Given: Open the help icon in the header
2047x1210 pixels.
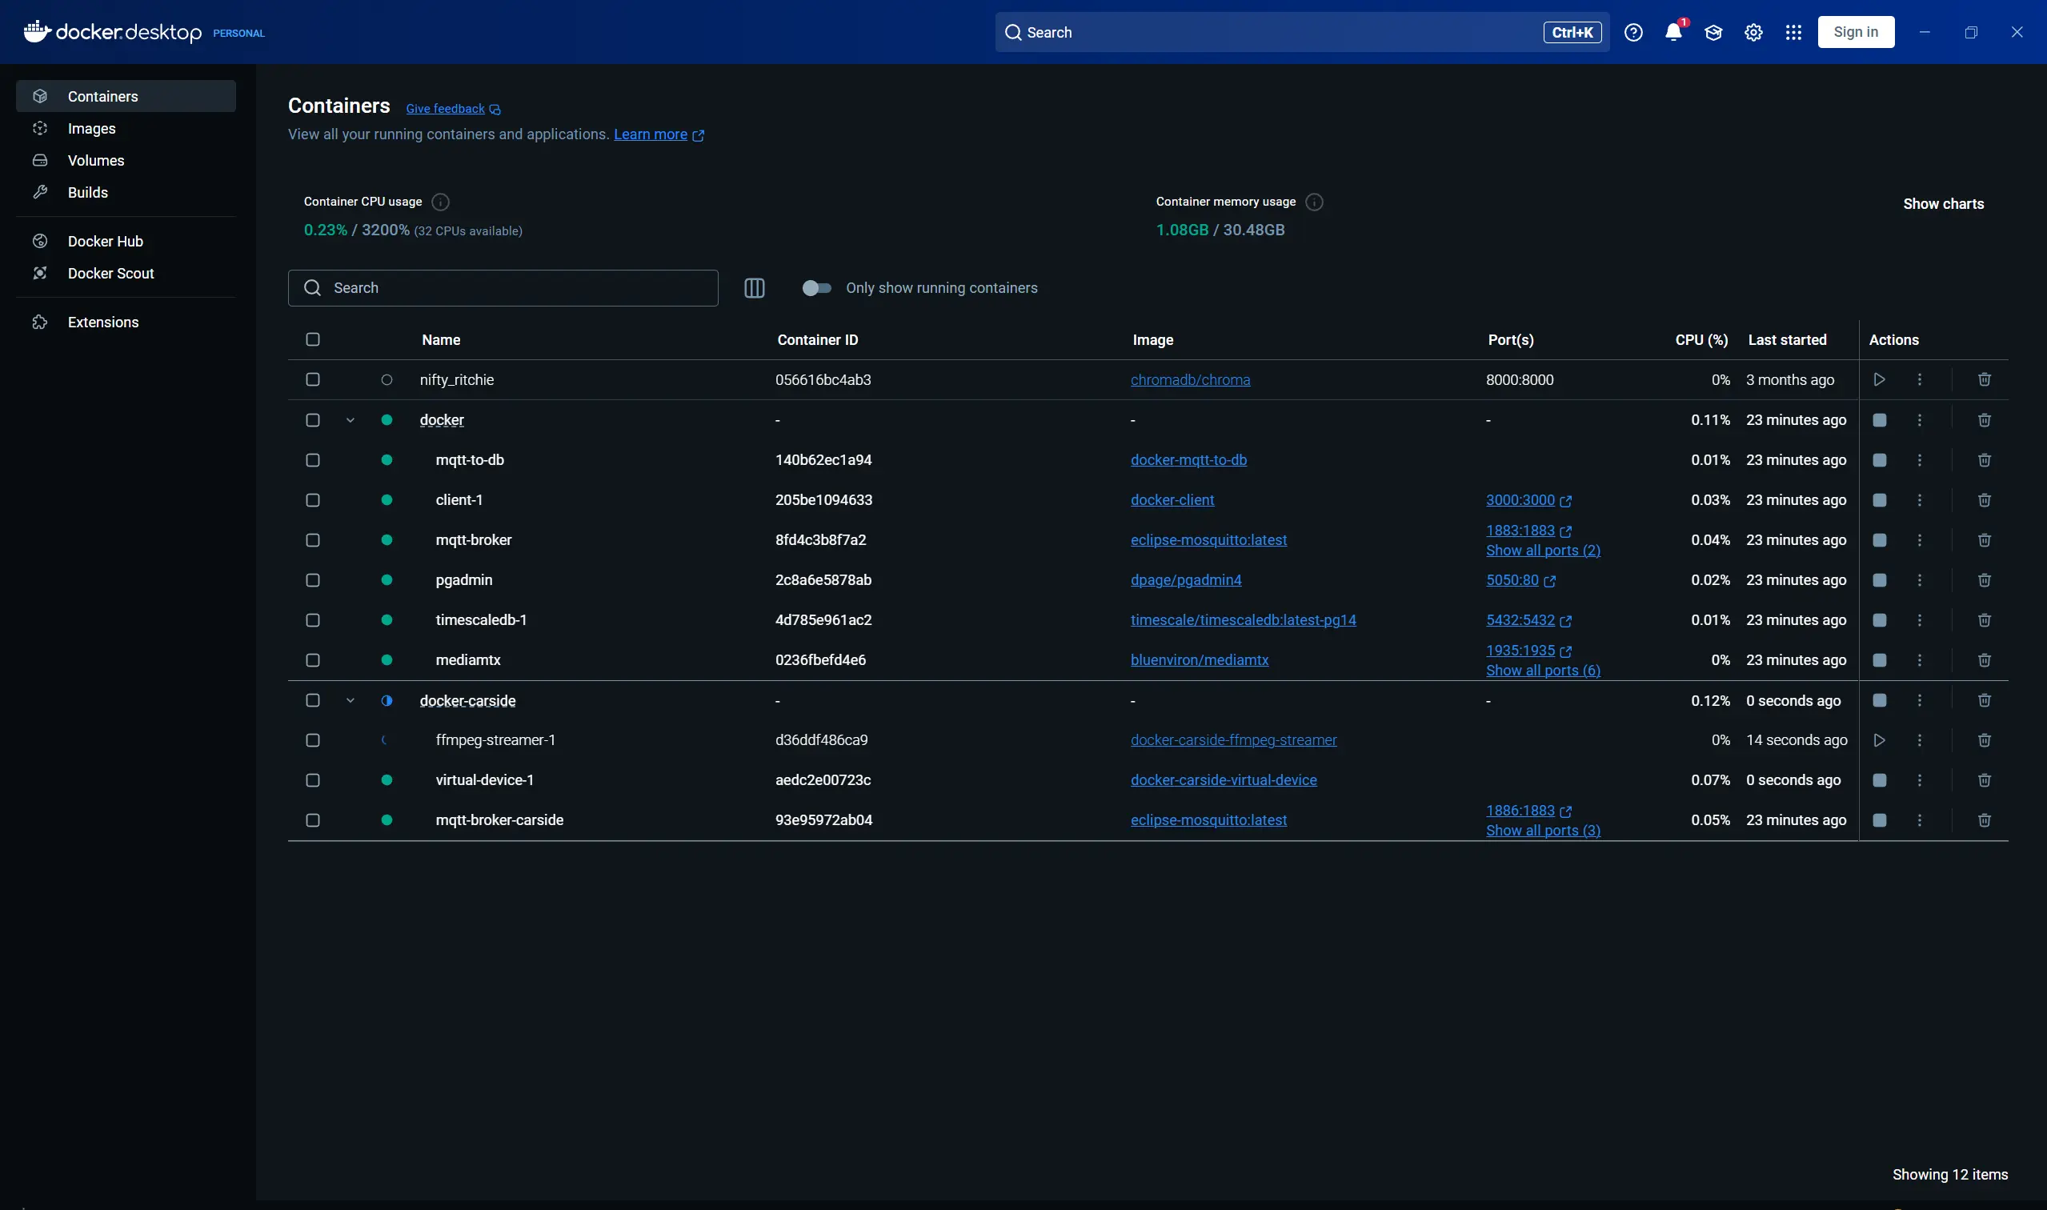Looking at the screenshot, I should [x=1632, y=33].
